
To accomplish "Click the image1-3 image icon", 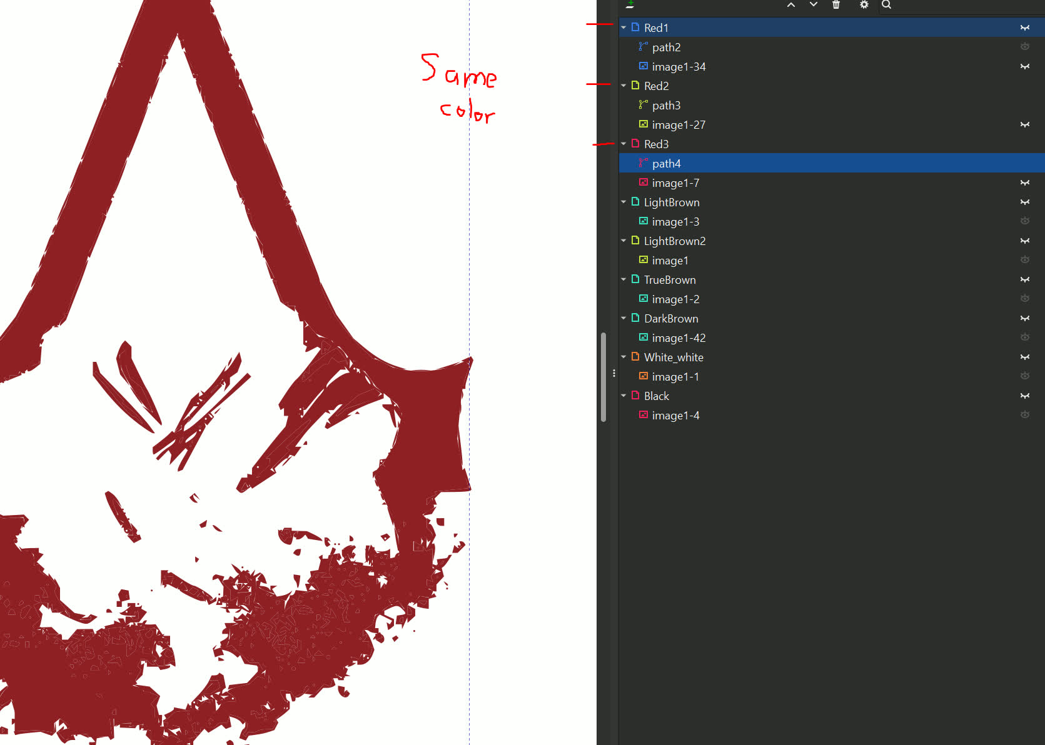I will click(x=643, y=221).
